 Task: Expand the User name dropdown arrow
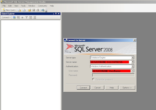click(133, 71)
